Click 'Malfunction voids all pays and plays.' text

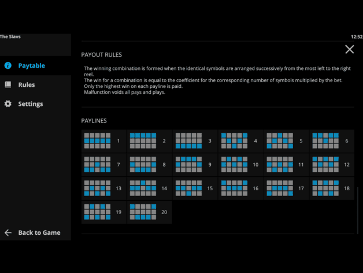pyautogui.click(x=124, y=92)
